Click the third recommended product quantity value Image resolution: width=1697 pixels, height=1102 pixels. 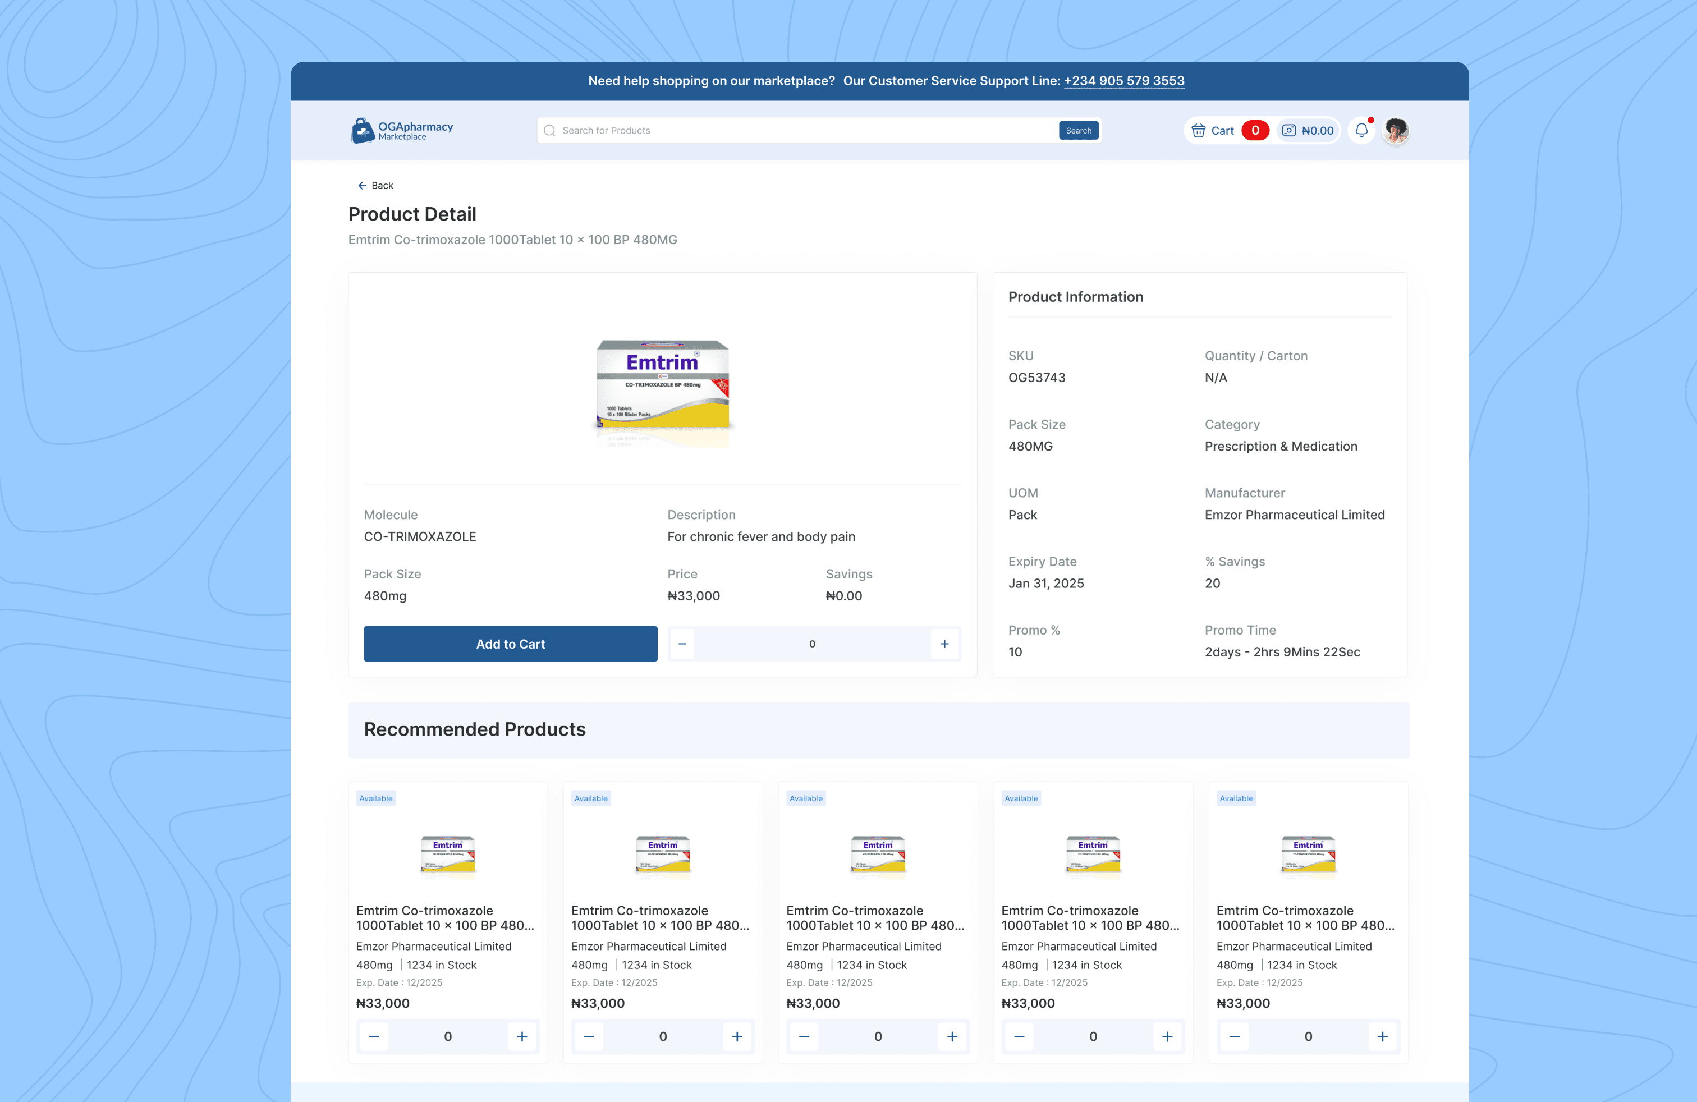coord(878,1036)
